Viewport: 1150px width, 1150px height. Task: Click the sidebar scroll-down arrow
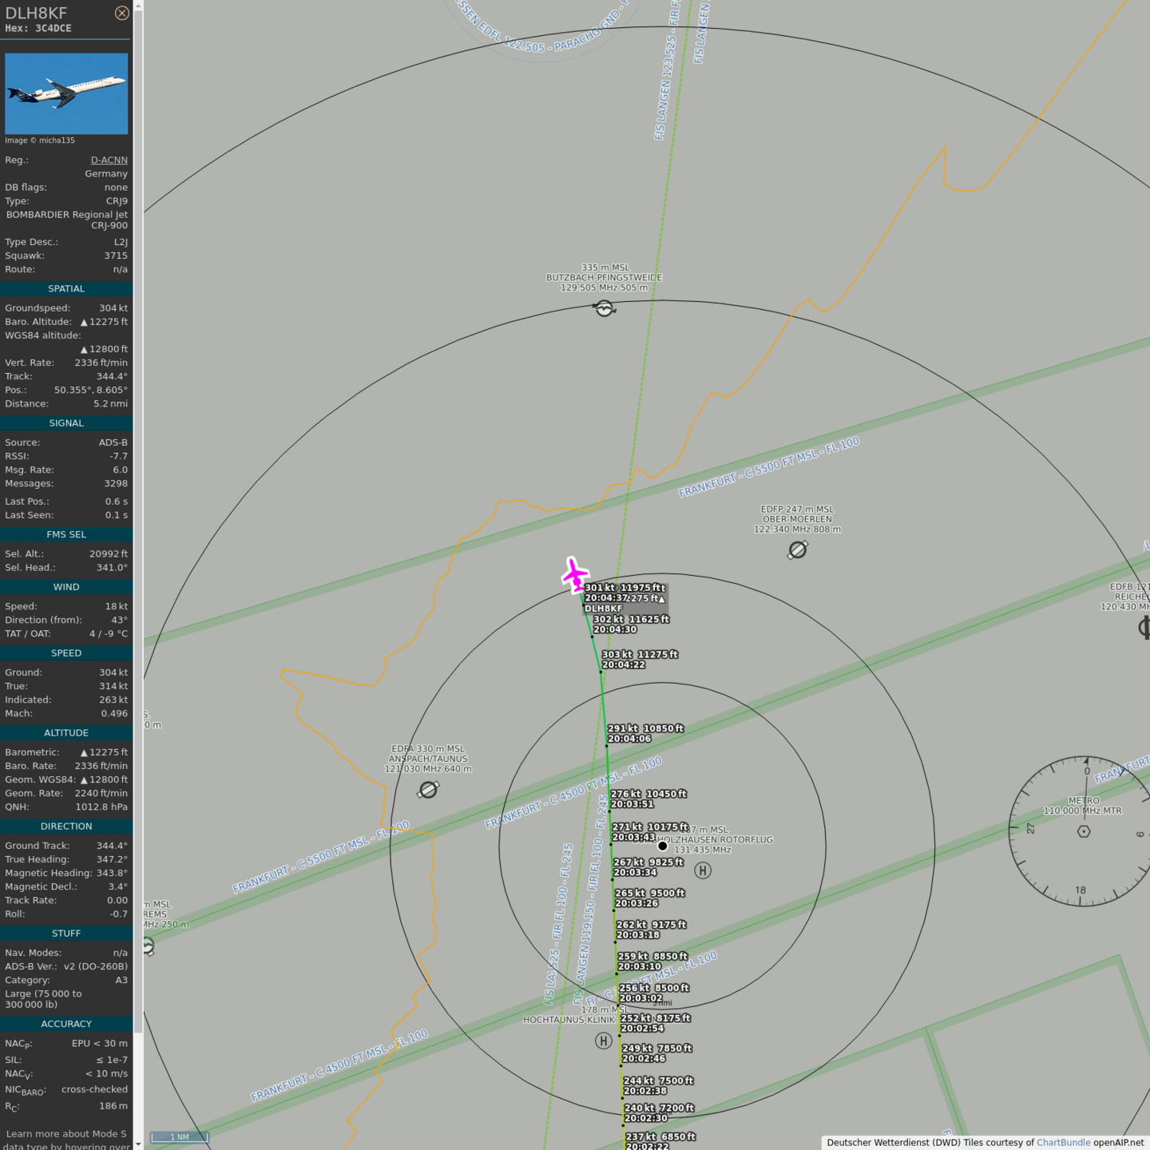click(138, 1144)
